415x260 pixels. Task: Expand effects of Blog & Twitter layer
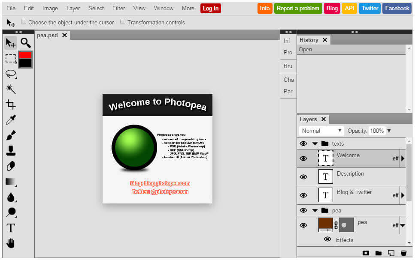pyautogui.click(x=403, y=195)
